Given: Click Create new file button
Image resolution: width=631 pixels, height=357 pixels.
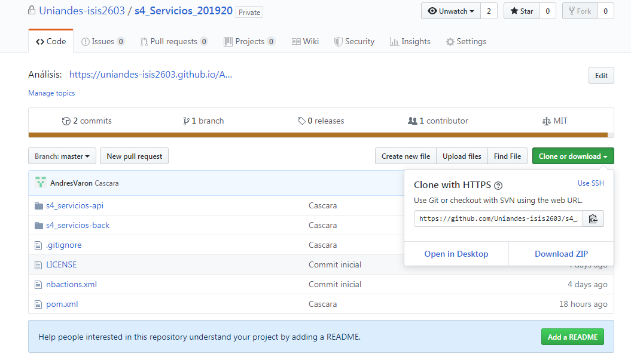Looking at the screenshot, I should coord(406,156).
